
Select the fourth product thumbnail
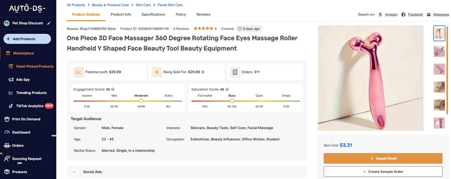[439, 87]
